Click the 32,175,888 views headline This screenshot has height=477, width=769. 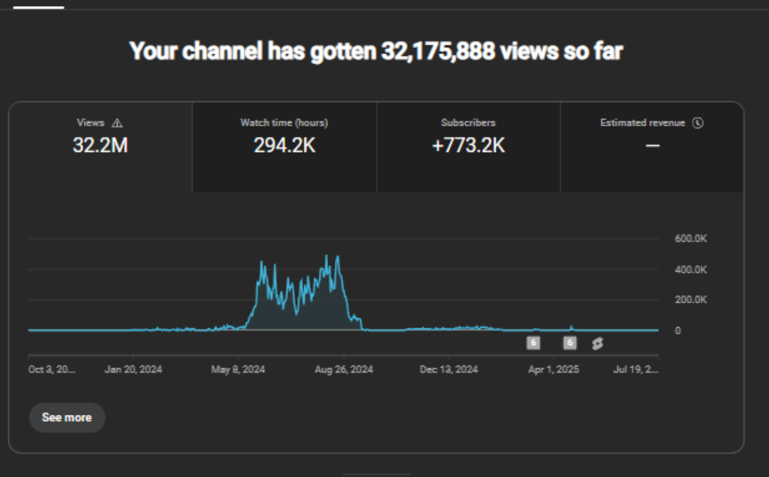pos(376,51)
